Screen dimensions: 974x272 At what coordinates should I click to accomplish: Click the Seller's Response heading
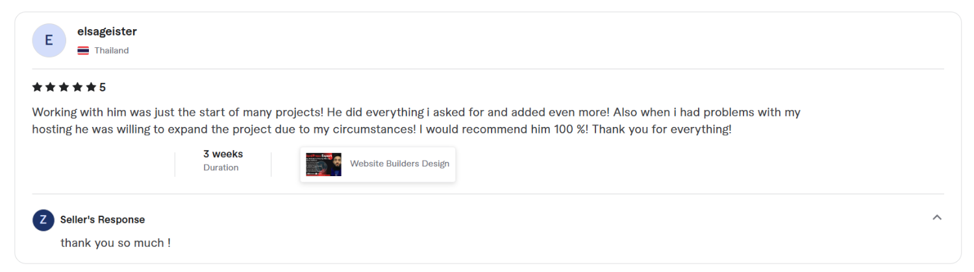pos(103,220)
